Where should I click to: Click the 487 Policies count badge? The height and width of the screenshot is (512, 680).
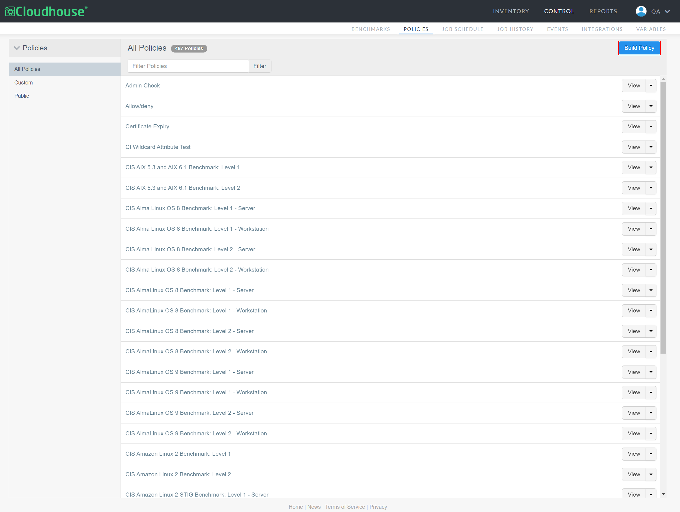point(189,48)
